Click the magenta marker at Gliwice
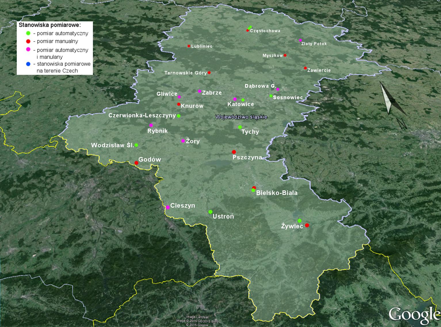Image resolution: width=441 pixels, height=327 pixels. click(x=179, y=97)
